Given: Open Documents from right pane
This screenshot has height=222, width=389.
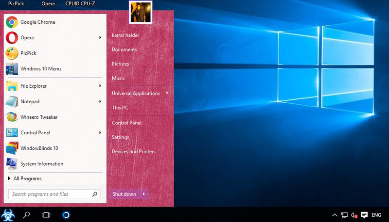Looking at the screenshot, I should pos(124,49).
